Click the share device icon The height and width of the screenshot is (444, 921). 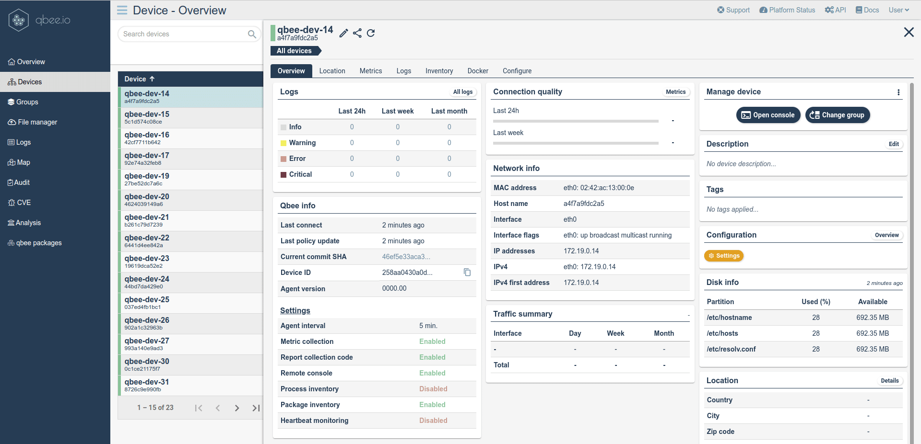(x=357, y=33)
